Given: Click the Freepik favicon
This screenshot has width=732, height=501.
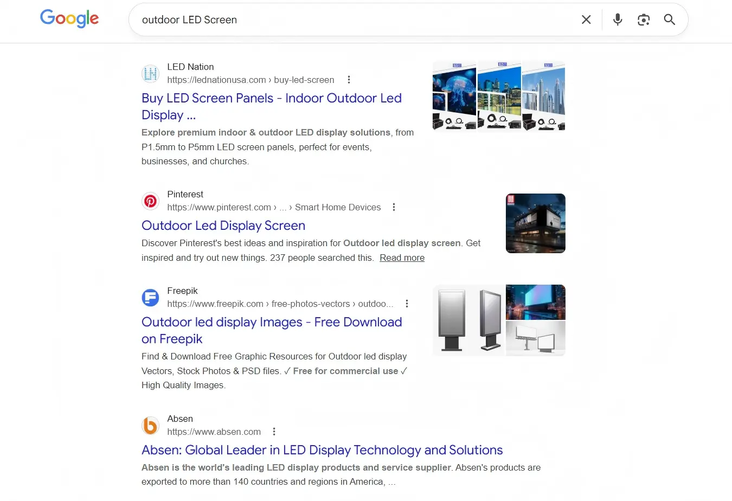Looking at the screenshot, I should pyautogui.click(x=150, y=297).
